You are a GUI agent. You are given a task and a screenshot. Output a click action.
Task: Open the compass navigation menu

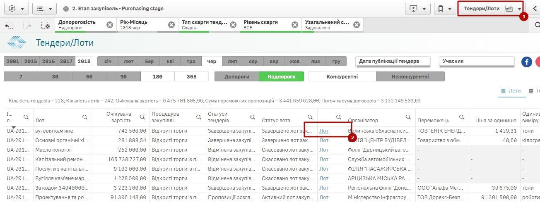point(16,8)
